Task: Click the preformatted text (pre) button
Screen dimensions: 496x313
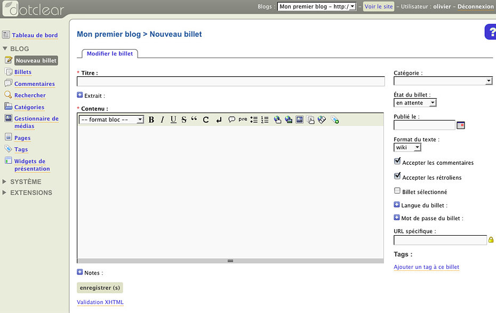Action: pos(243,119)
